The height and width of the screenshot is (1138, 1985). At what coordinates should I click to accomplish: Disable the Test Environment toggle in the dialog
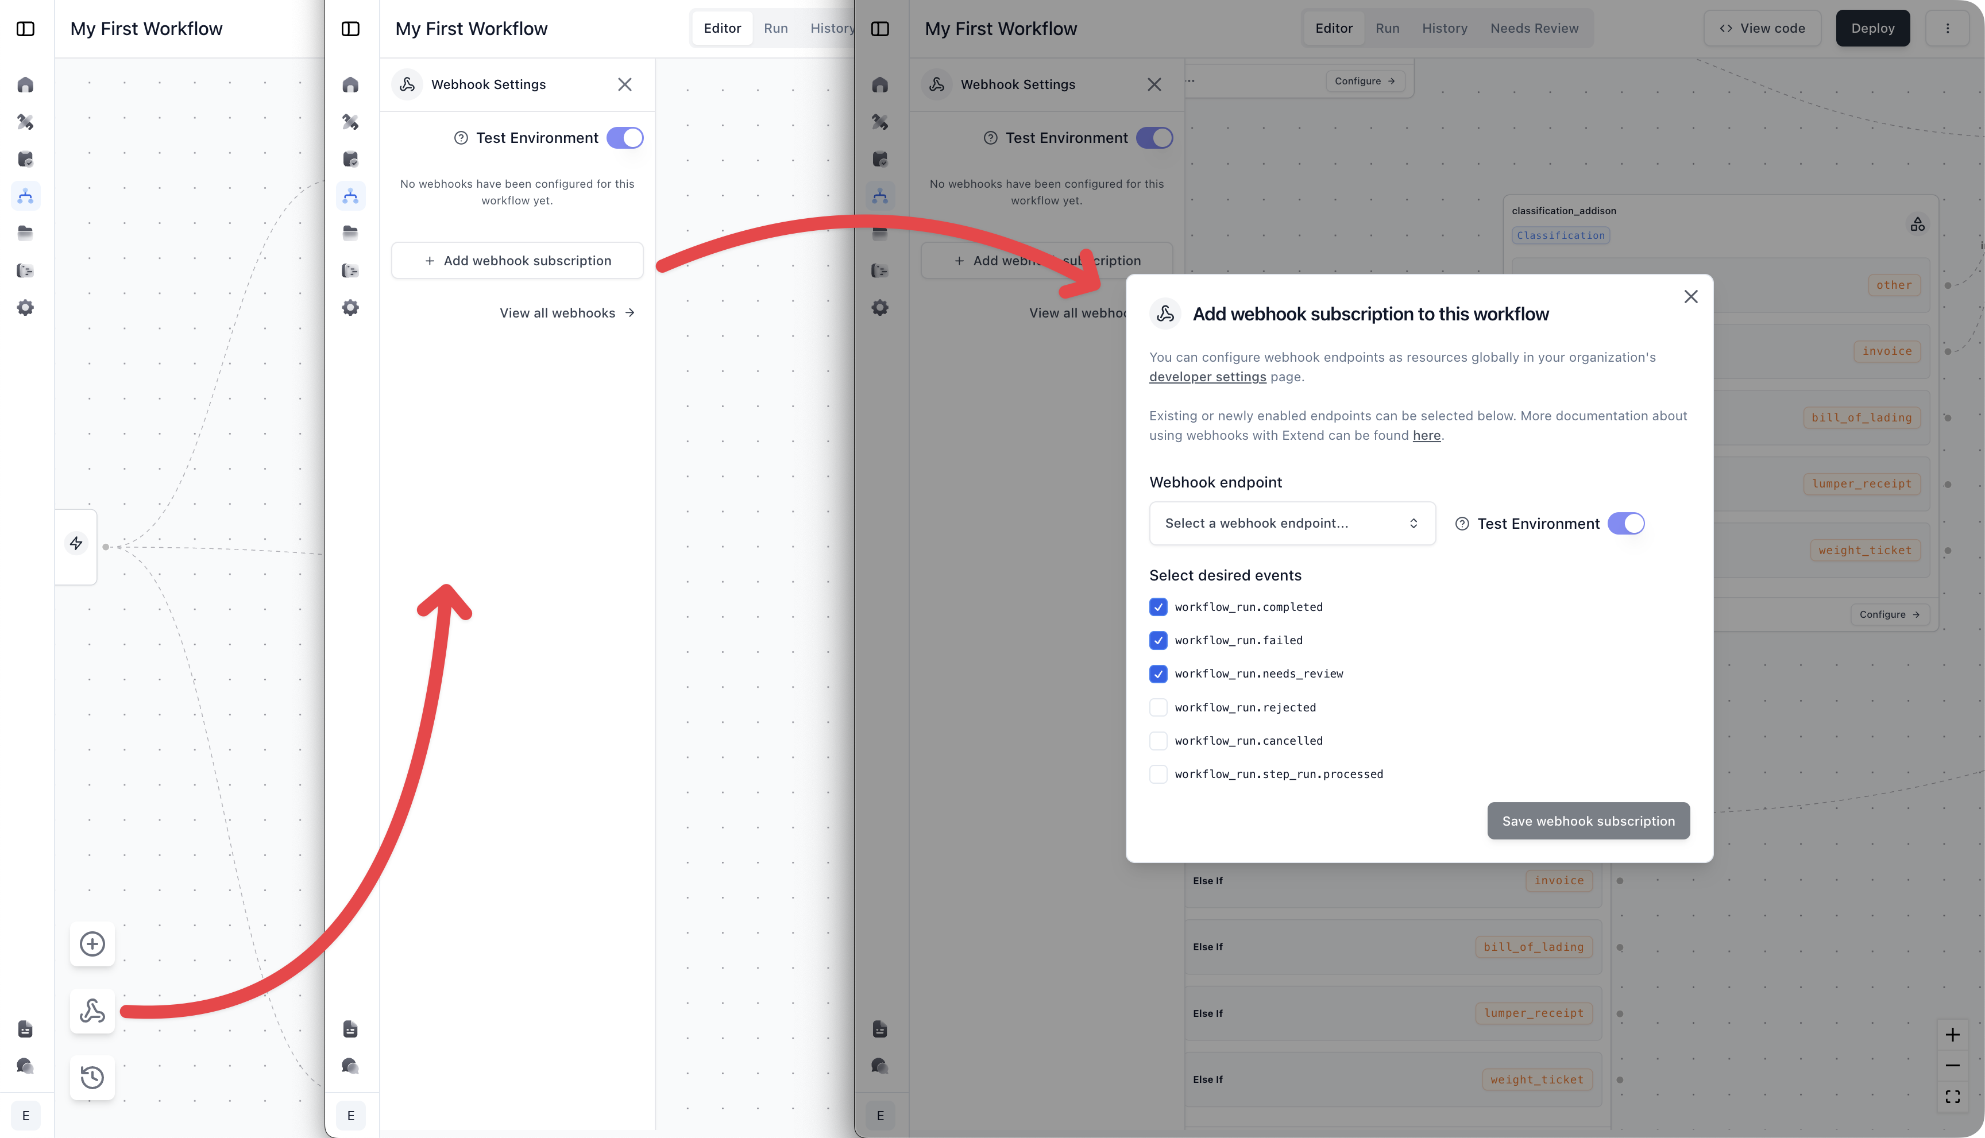[1626, 524]
